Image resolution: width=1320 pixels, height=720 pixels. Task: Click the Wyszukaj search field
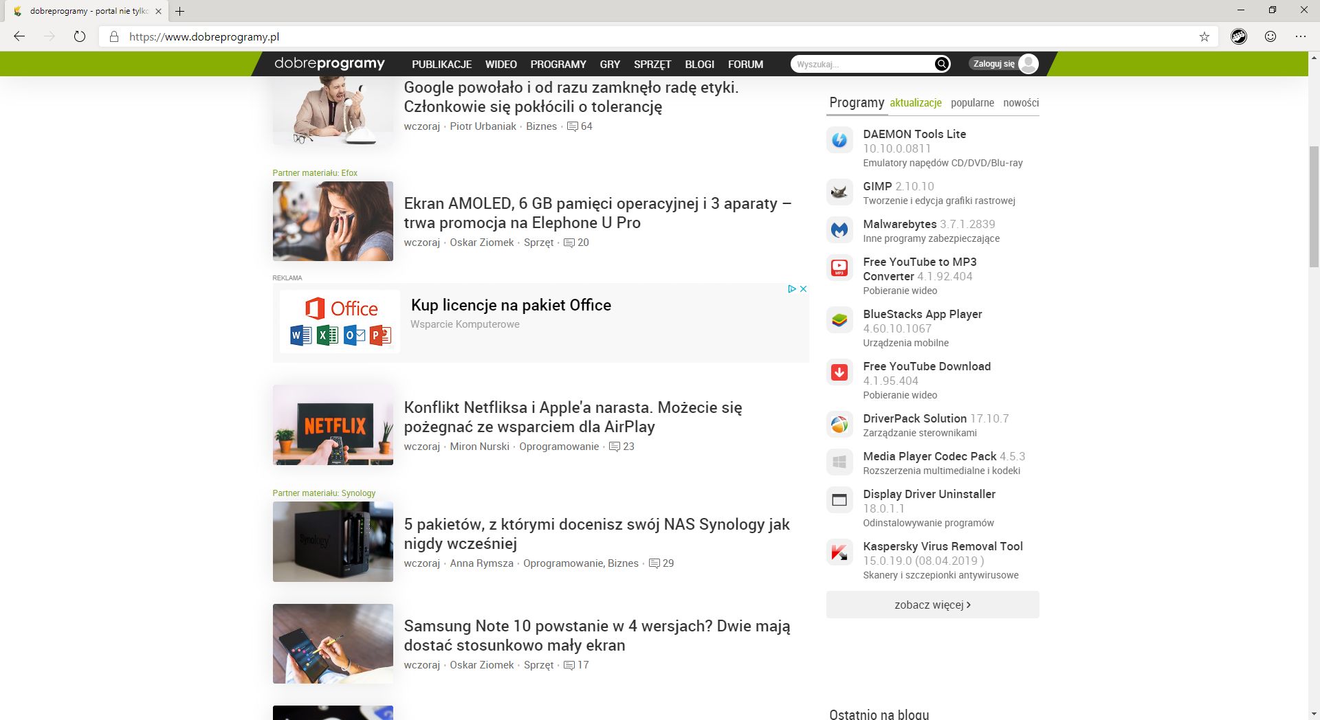862,64
